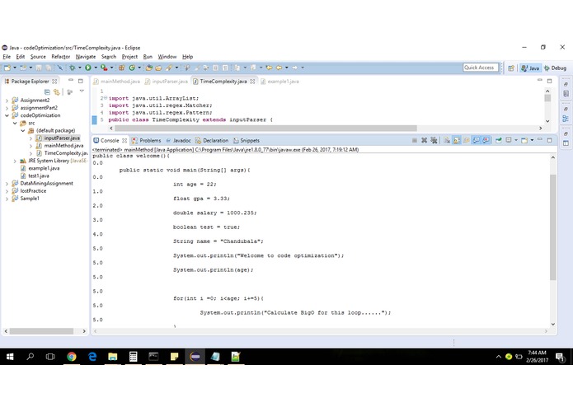Toggle Scroll Lock in Console toolbar
This screenshot has width=573, height=407.
[457, 141]
